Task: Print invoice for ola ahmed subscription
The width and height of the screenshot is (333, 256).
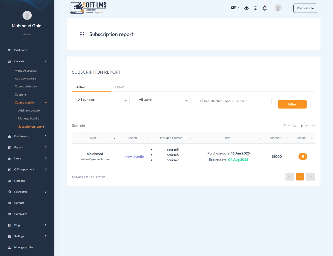Action: 303,157
